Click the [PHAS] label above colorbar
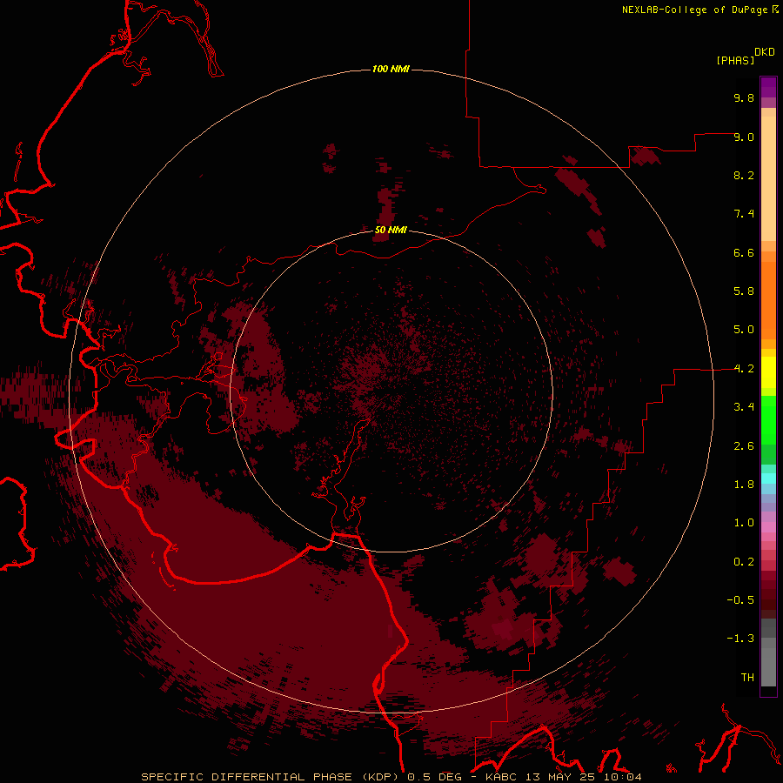This screenshot has width=783, height=783. point(735,61)
